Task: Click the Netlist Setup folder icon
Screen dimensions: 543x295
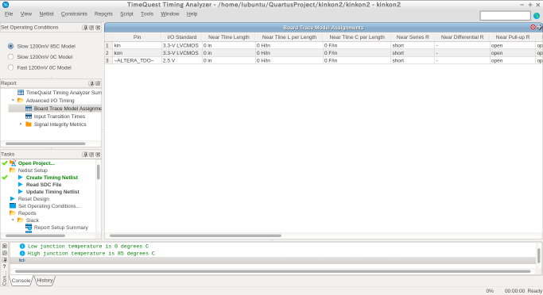Action: (13, 170)
